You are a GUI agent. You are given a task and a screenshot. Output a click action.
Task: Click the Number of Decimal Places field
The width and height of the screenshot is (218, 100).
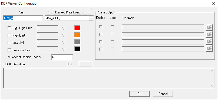(62, 57)
